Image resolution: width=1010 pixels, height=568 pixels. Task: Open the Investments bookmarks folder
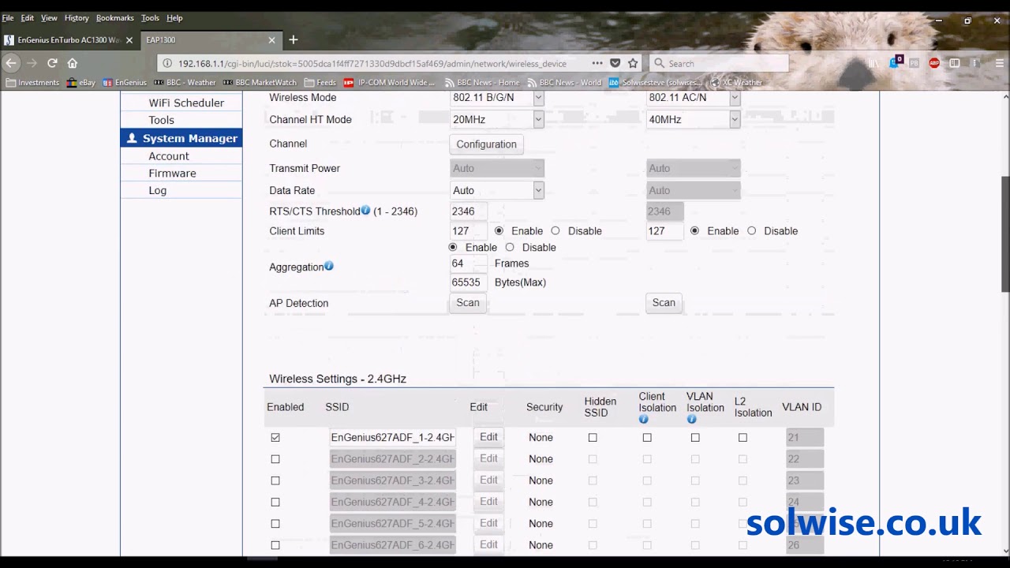[x=32, y=82]
